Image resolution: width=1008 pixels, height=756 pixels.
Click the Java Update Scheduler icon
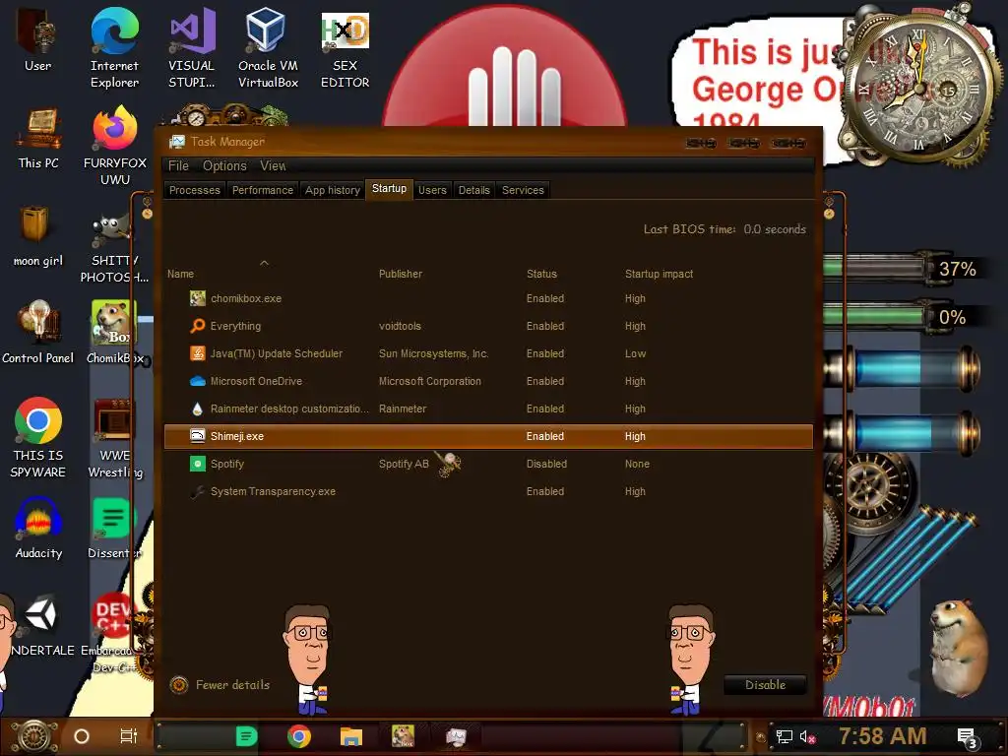point(197,353)
